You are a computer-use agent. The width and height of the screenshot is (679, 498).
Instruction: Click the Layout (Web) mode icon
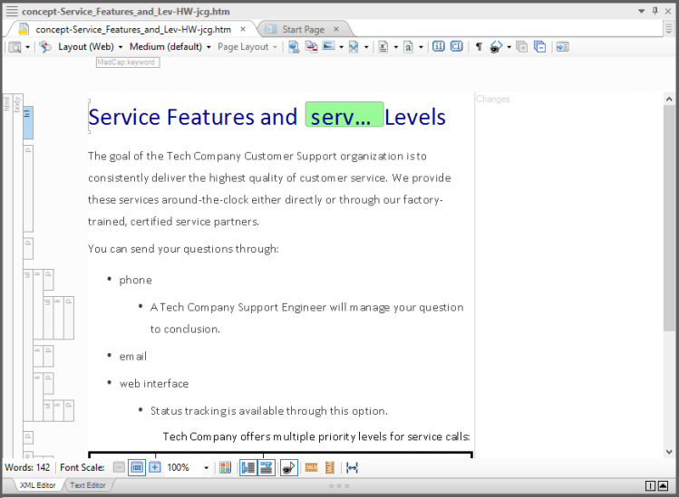(45, 46)
